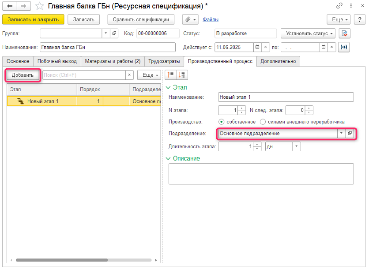
Task: Open the paperclip attachments menu
Action: coord(190,19)
